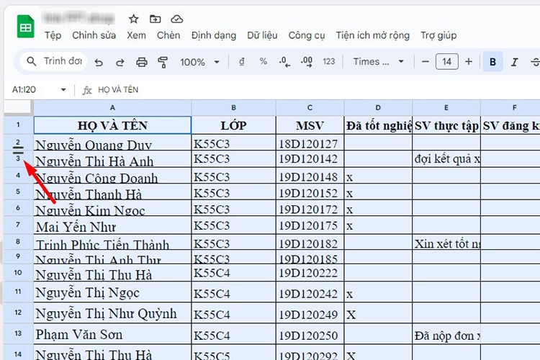Decrease font size with minus button

point(426,62)
